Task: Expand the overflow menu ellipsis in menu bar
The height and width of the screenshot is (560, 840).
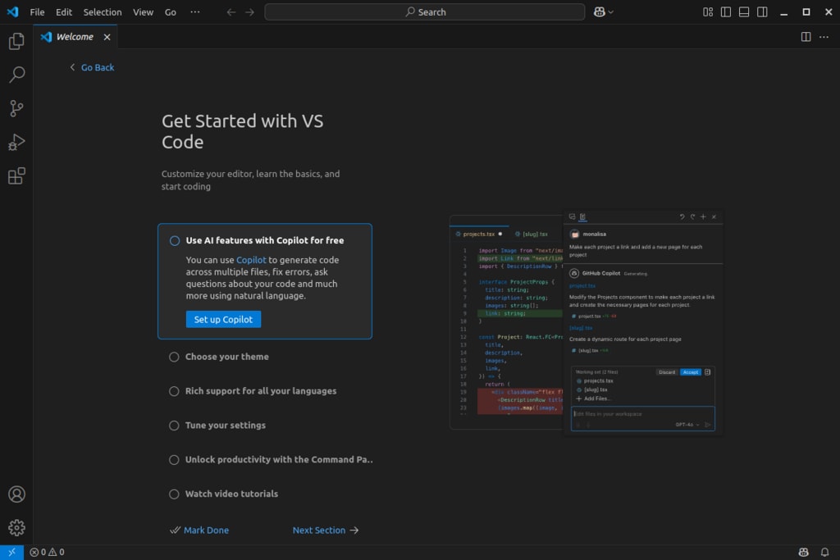Action: (195, 11)
